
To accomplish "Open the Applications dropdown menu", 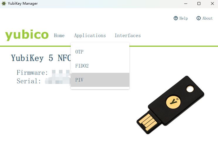I will click(x=90, y=35).
